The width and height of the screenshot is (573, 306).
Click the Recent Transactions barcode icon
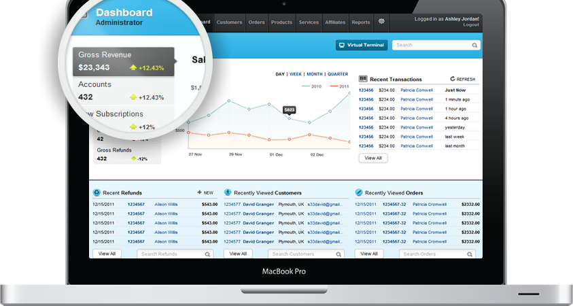click(x=363, y=79)
